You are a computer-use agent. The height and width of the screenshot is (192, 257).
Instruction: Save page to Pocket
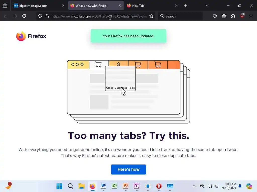pyautogui.click(x=215, y=16)
